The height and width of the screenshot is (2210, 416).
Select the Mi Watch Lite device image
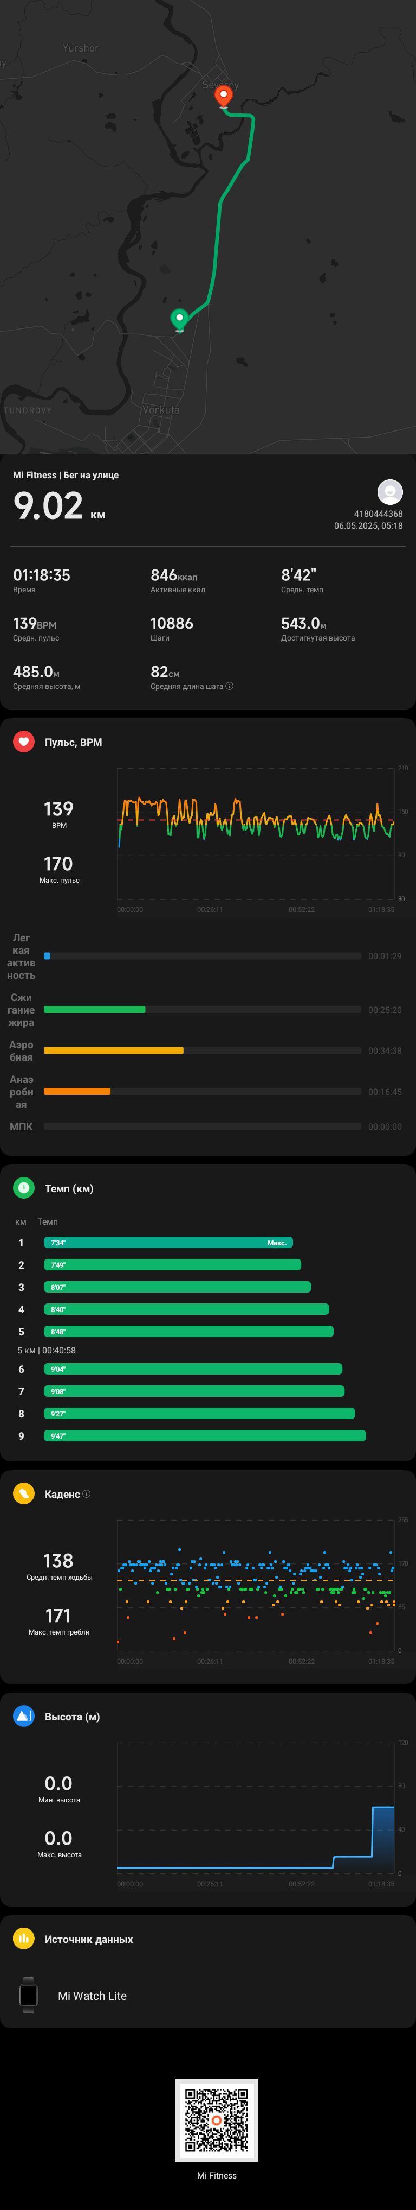tap(28, 1996)
